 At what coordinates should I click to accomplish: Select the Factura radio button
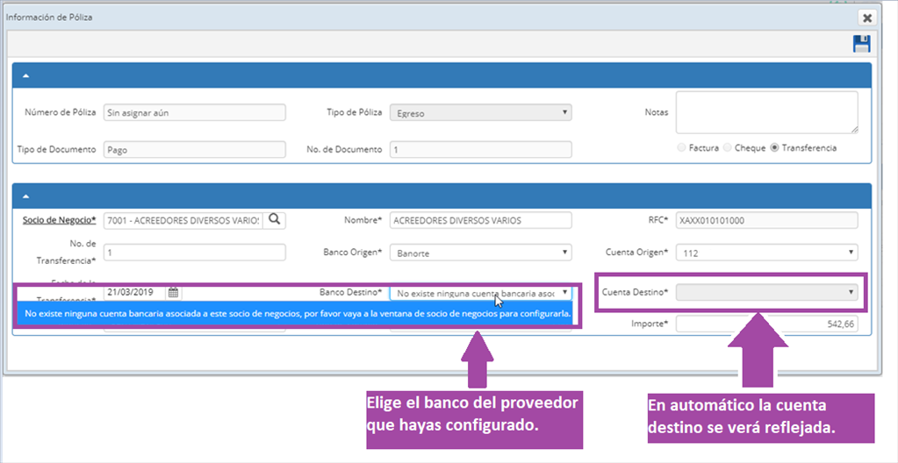click(x=681, y=147)
